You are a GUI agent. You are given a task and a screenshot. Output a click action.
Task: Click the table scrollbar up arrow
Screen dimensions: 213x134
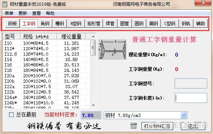[93, 36]
